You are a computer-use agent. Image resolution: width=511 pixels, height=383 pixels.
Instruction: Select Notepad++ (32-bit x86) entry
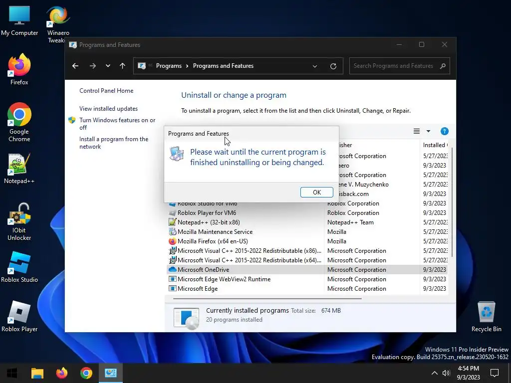306,222
